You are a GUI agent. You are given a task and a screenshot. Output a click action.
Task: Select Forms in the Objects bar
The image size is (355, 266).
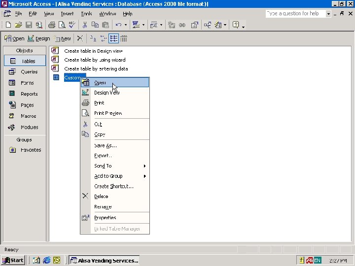25,83
